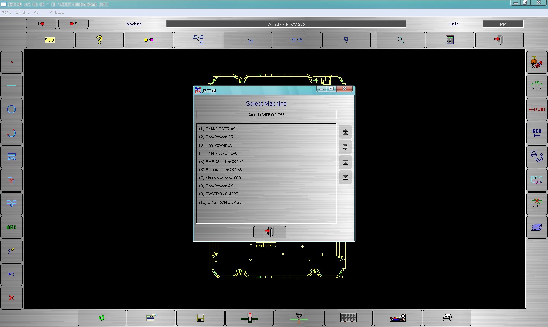Click the fillet corner tool icon
548x327 pixels.
click(x=11, y=157)
